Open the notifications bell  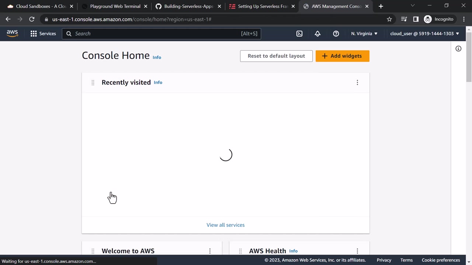pos(317,33)
